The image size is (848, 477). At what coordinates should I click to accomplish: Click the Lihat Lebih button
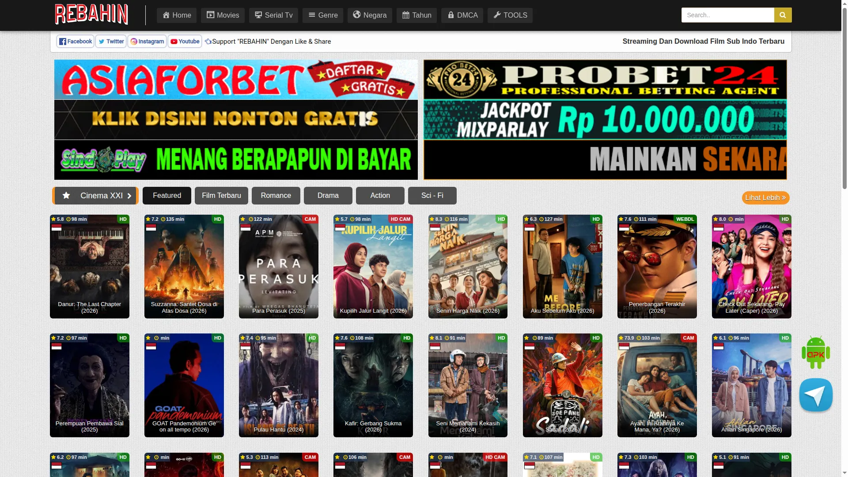pos(765,198)
